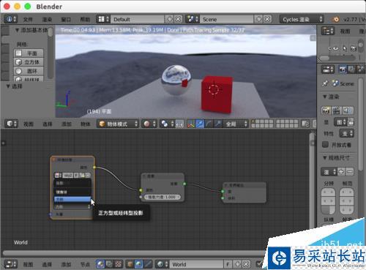Open the world datablock browse icon

click(x=163, y=264)
